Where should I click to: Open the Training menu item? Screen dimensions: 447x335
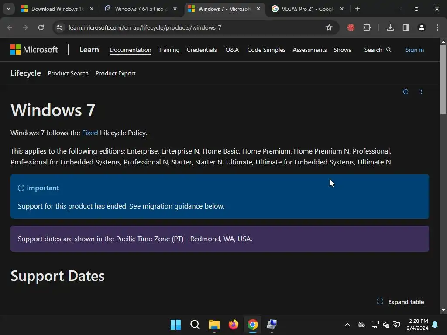tap(169, 50)
